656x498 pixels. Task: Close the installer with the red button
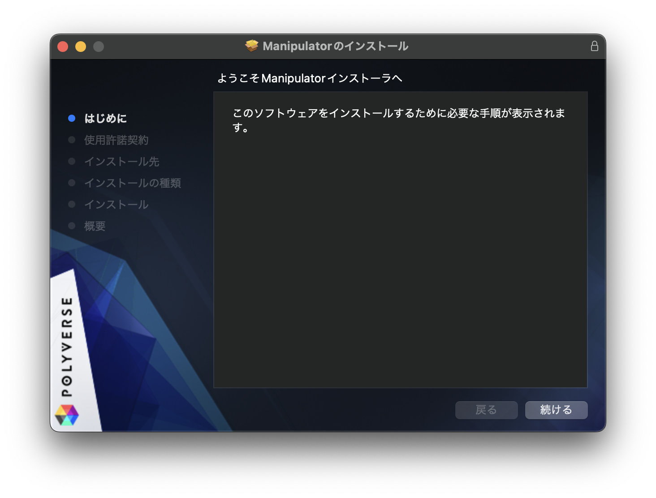(63, 47)
